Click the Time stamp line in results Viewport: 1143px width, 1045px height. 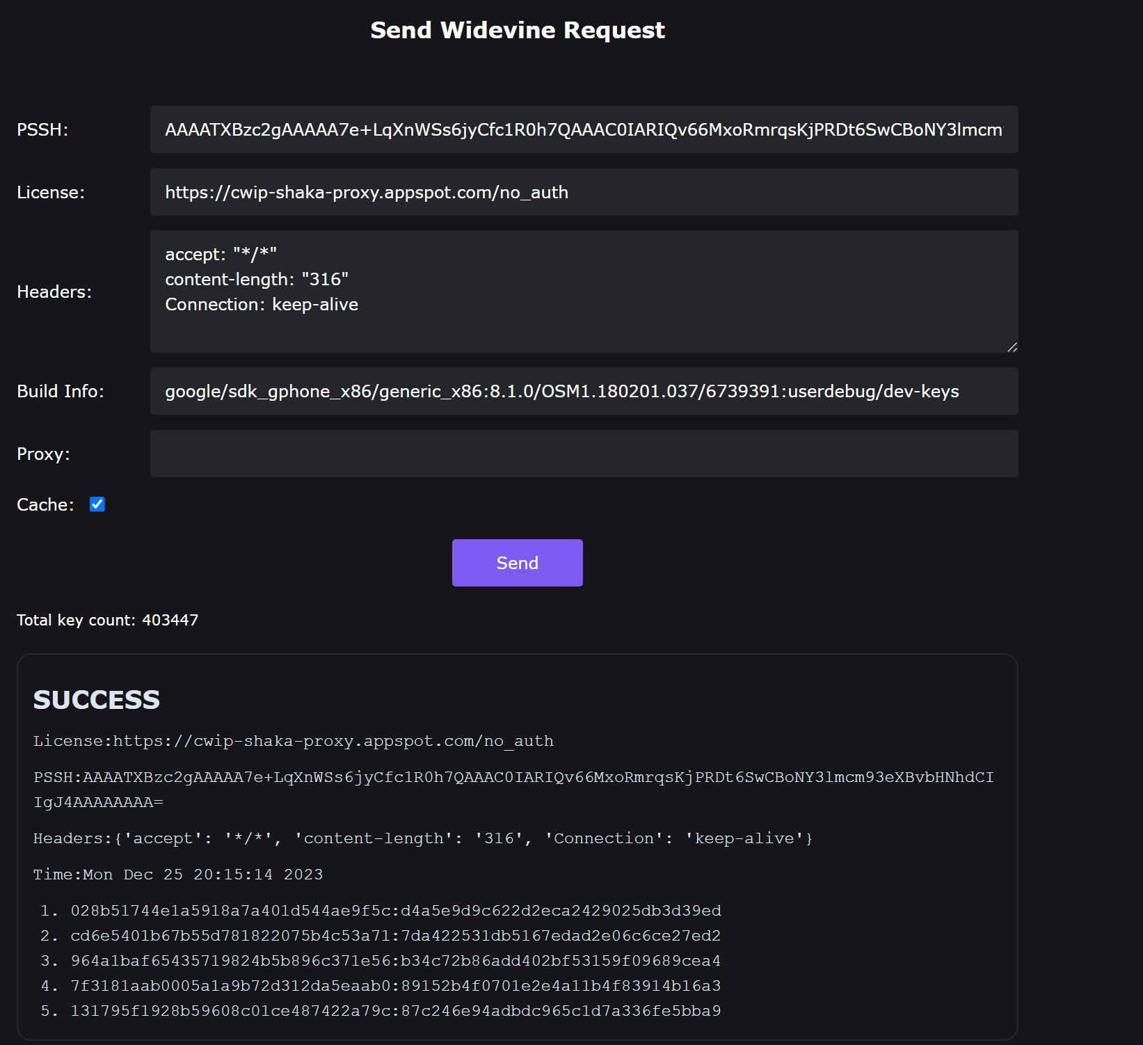click(x=178, y=875)
